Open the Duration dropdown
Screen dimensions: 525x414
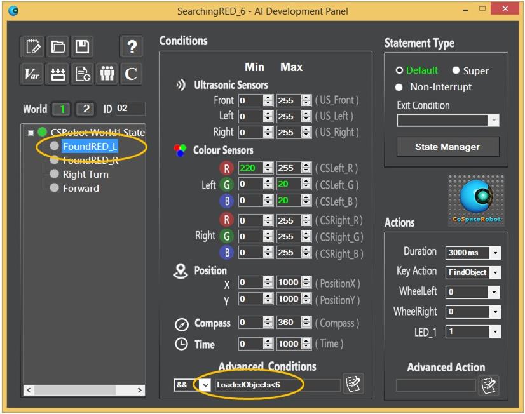(x=495, y=253)
